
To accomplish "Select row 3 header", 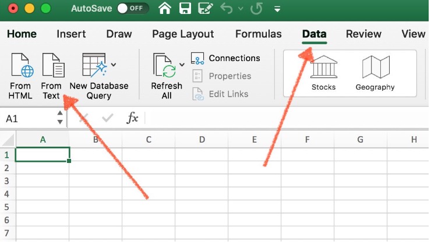I will click(8, 181).
